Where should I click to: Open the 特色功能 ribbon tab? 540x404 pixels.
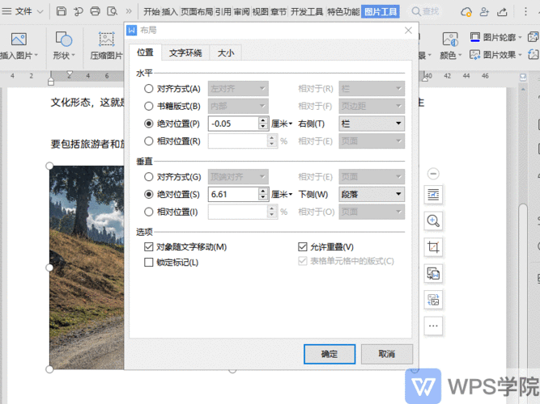343,12
